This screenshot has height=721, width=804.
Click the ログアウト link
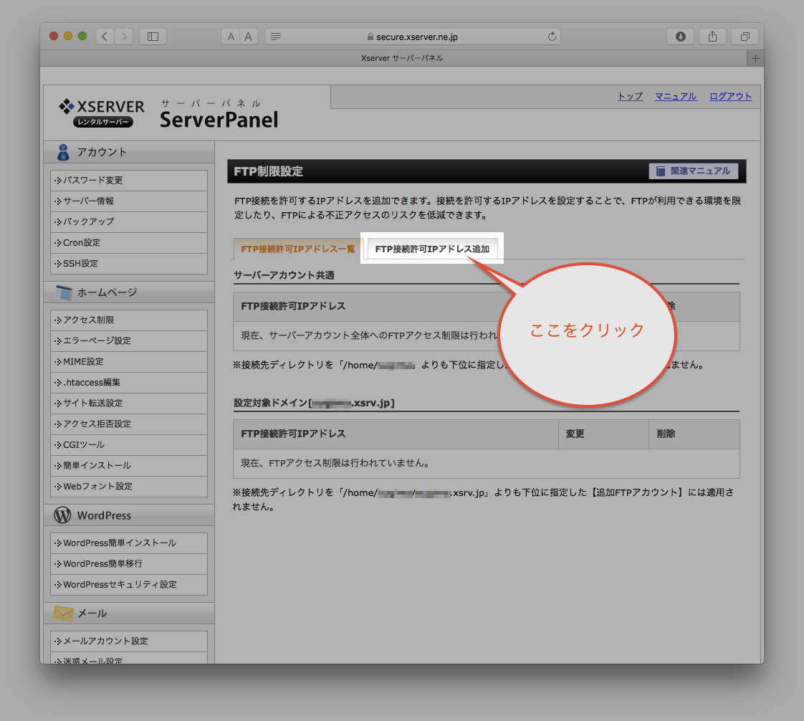(730, 97)
